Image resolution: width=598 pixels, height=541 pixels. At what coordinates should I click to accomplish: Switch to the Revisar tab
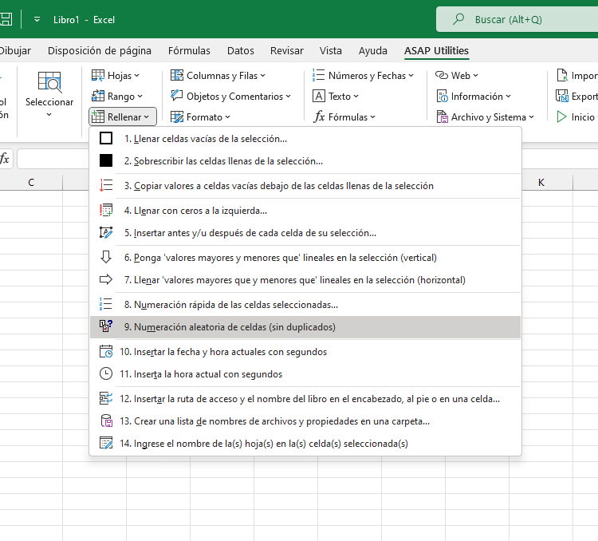point(287,50)
